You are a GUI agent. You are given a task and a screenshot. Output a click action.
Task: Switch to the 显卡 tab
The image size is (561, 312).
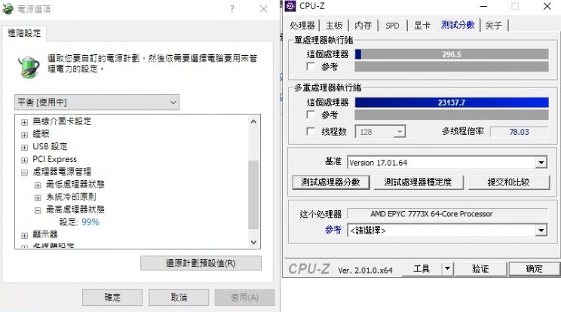click(x=422, y=26)
